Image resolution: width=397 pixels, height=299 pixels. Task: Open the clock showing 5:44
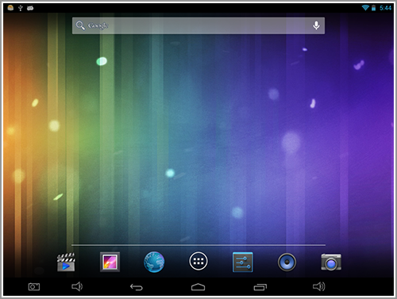tap(385, 8)
